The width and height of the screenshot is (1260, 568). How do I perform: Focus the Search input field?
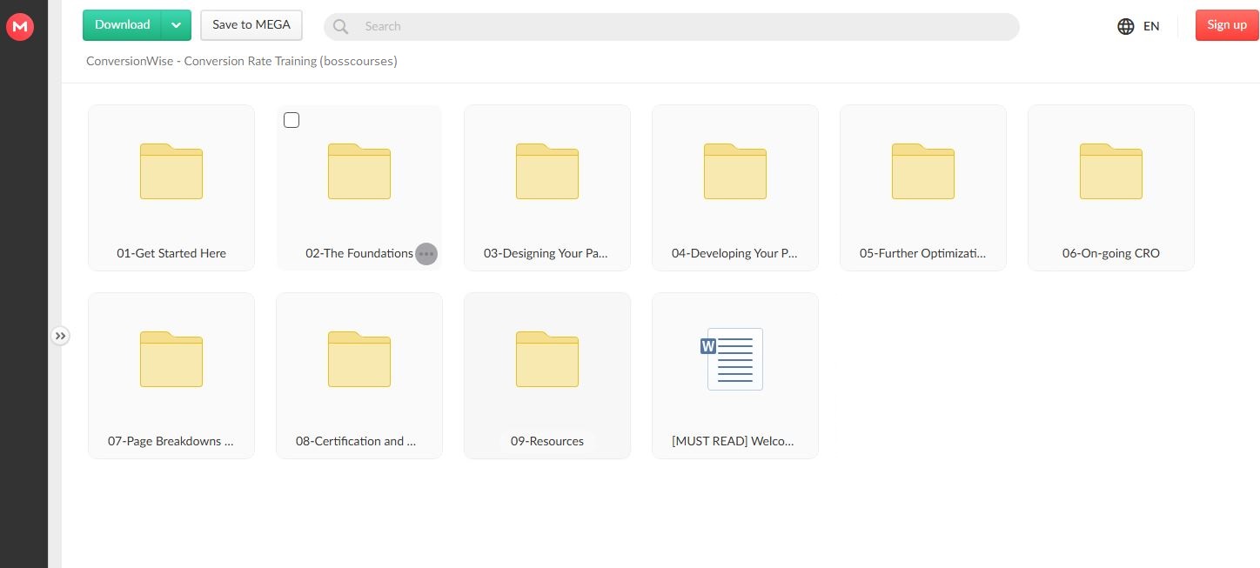tap(679, 27)
